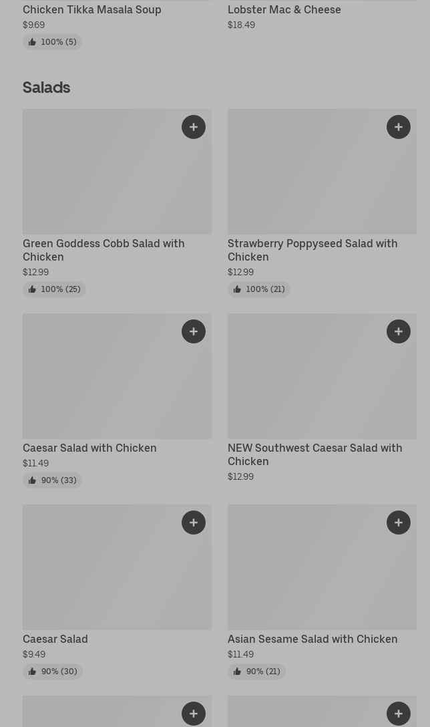430x727 pixels.
Task: Click thumbs-up rating on Green Goddess Cobb
Action: pyautogui.click(x=32, y=289)
